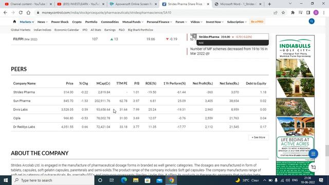The height and width of the screenshot is (185, 329).
Task: Expand the Invest Now dropdown
Action: click(215, 22)
